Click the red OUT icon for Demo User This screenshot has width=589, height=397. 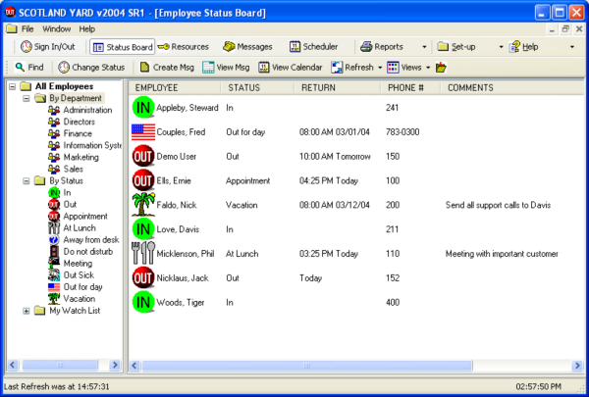click(x=143, y=157)
